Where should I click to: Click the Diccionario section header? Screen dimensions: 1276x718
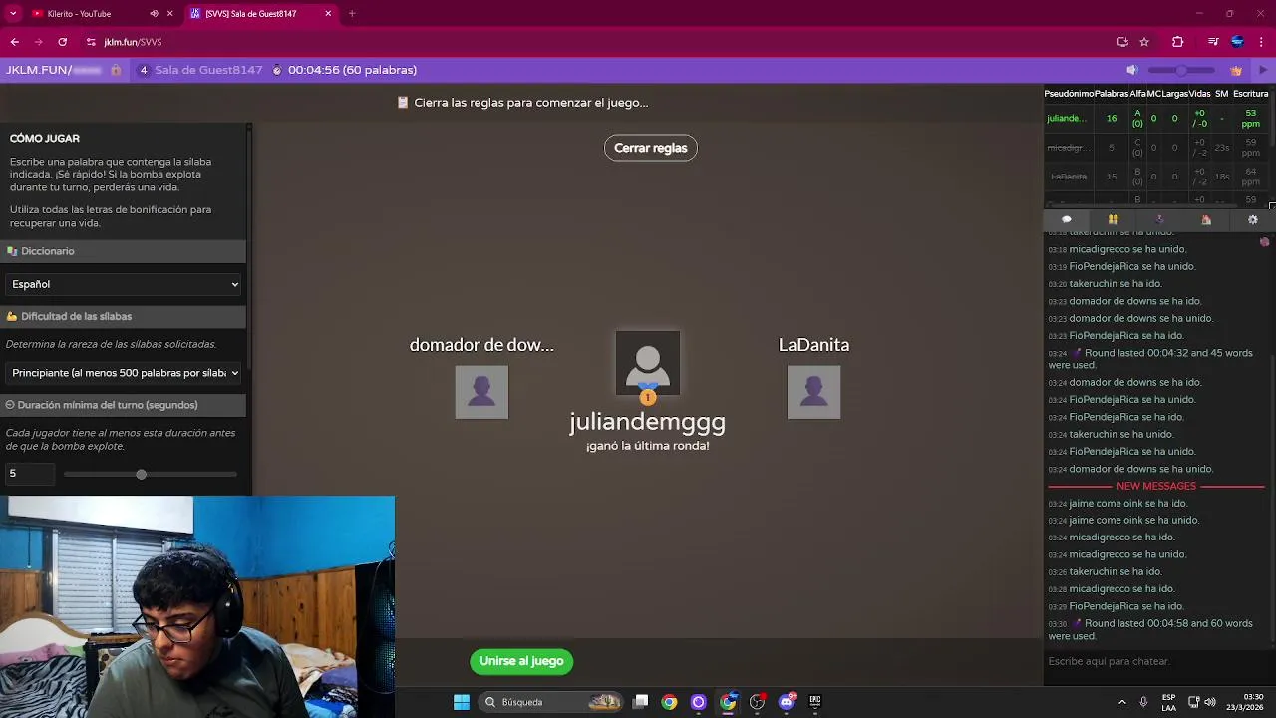pos(124,251)
